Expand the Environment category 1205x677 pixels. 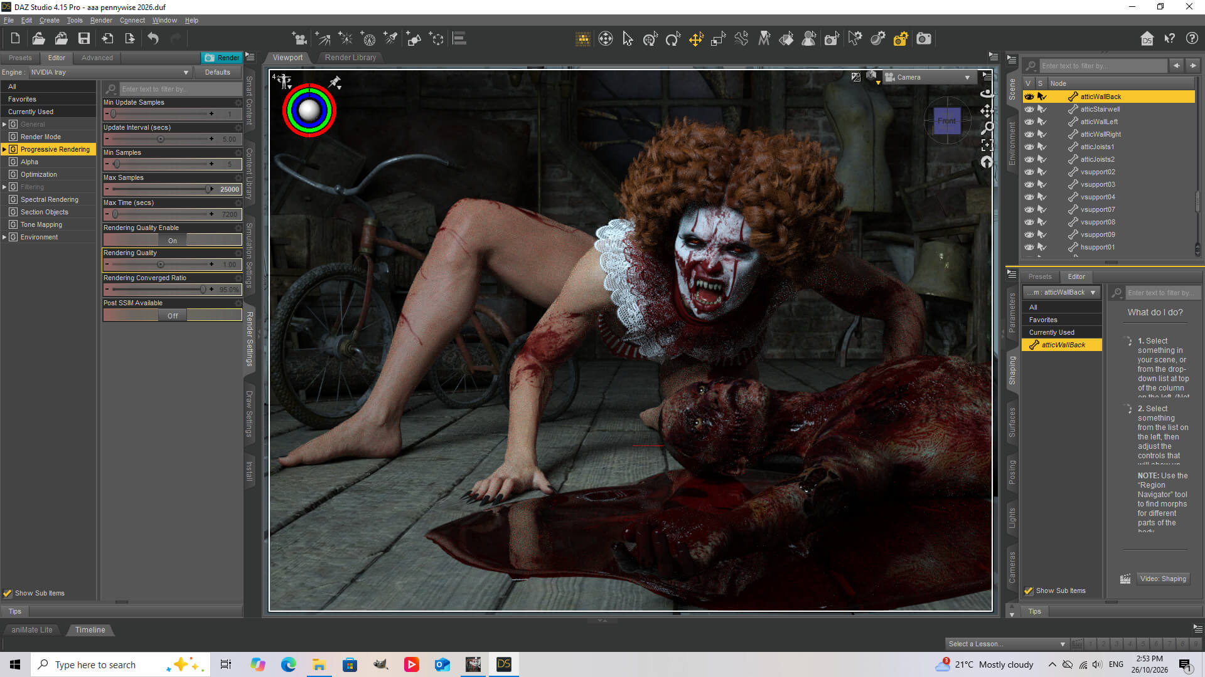4,237
